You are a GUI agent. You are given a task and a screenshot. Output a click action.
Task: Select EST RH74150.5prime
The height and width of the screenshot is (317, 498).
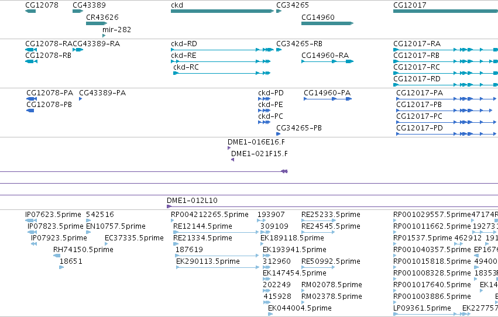[x=83, y=250]
